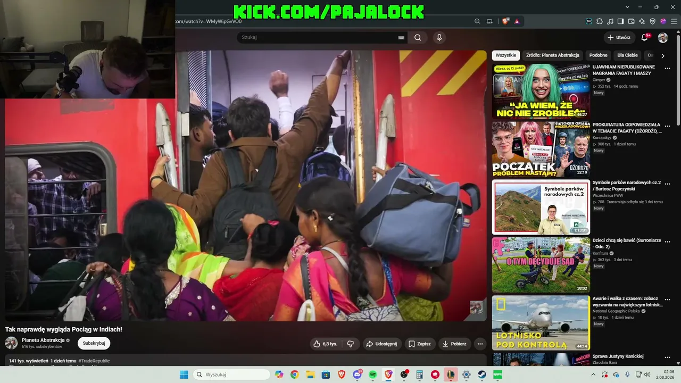Open options for Konopskyy video suggestion
Viewport: 681px width, 383px height.
point(667,126)
